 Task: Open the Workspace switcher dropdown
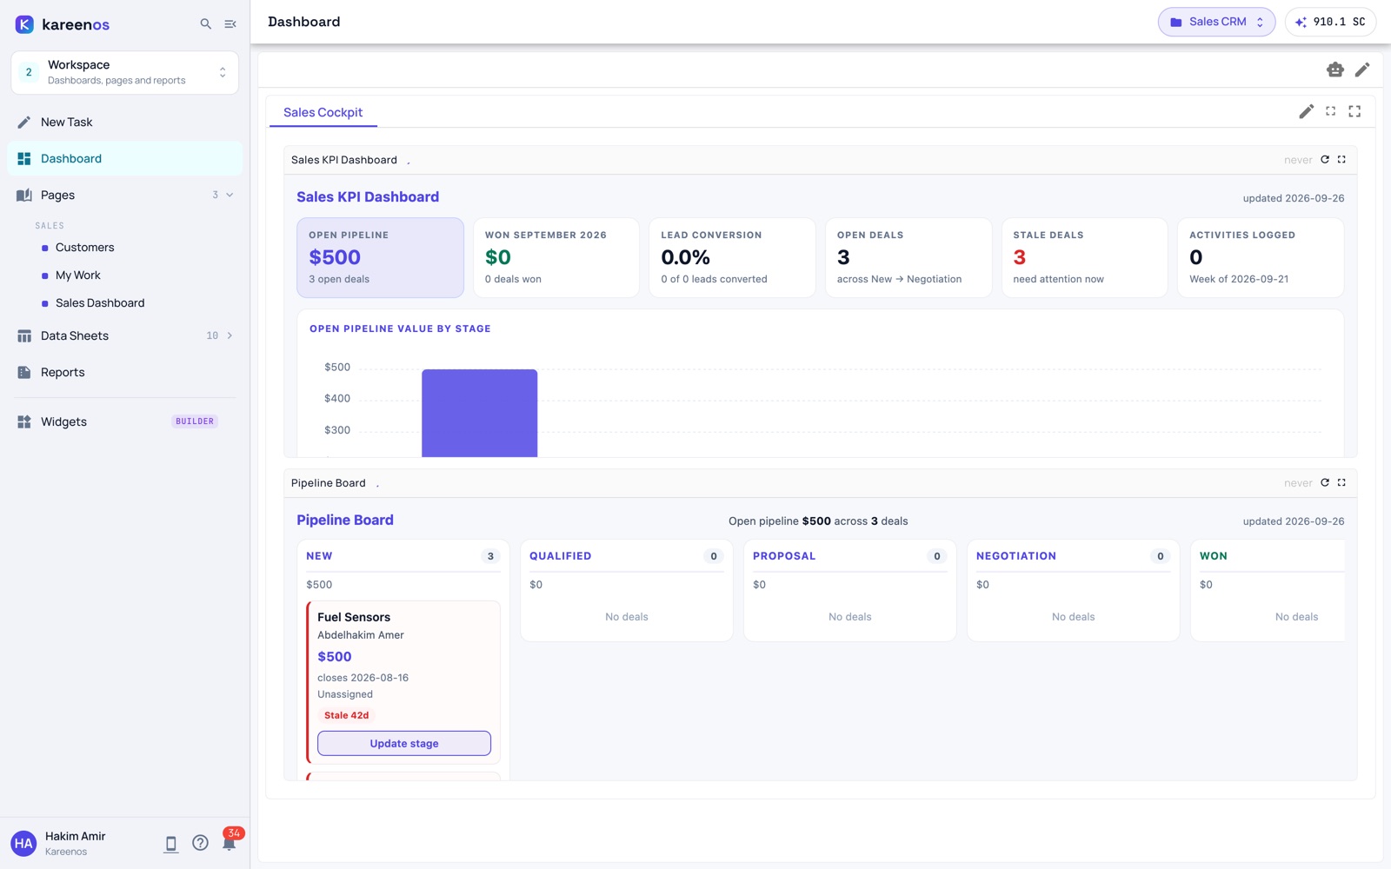pyautogui.click(x=125, y=72)
